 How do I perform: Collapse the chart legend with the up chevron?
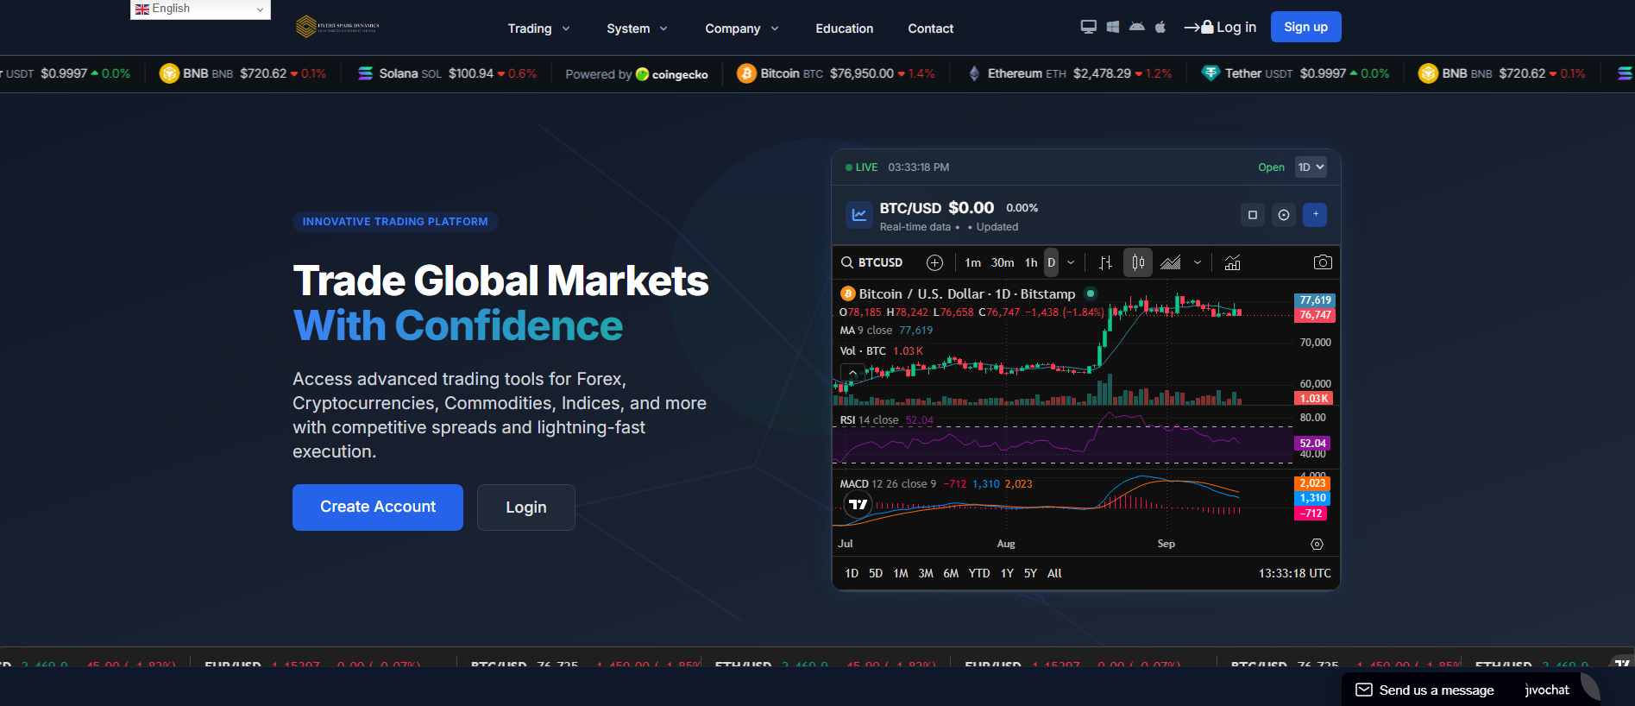point(852,373)
